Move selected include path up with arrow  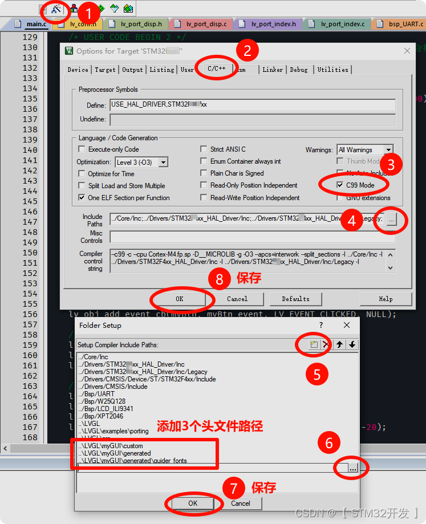(x=339, y=344)
